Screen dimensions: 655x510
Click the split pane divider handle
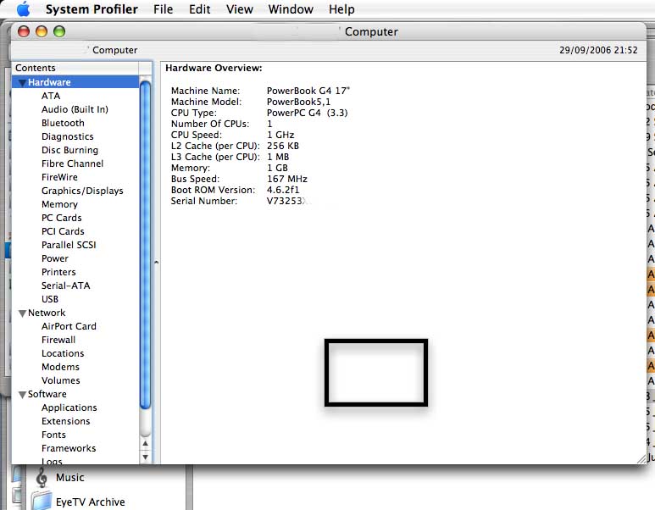pos(156,263)
